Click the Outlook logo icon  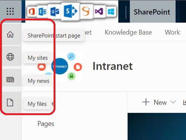click(x=55, y=12)
